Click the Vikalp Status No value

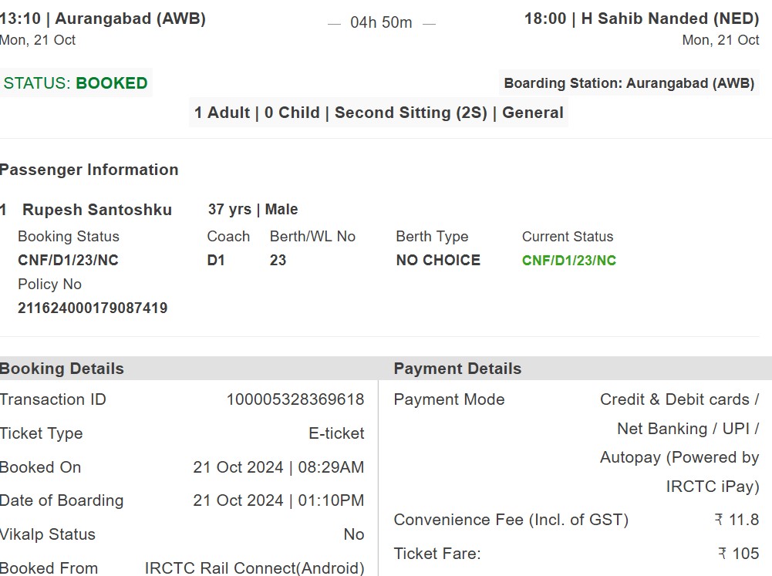(x=354, y=534)
